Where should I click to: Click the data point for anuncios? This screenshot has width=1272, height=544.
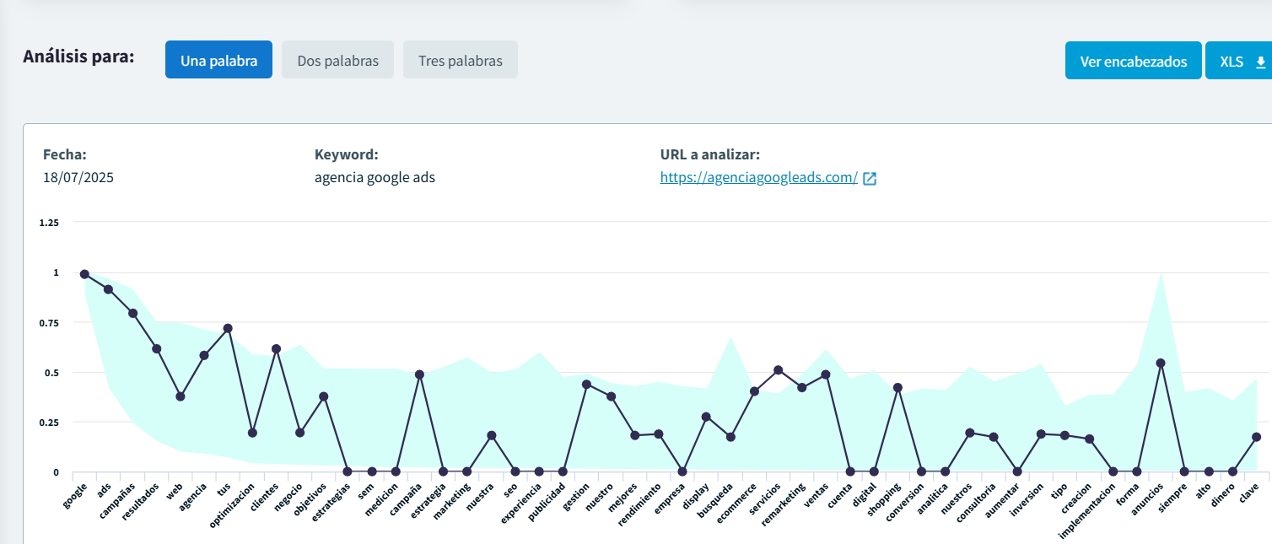(1161, 363)
